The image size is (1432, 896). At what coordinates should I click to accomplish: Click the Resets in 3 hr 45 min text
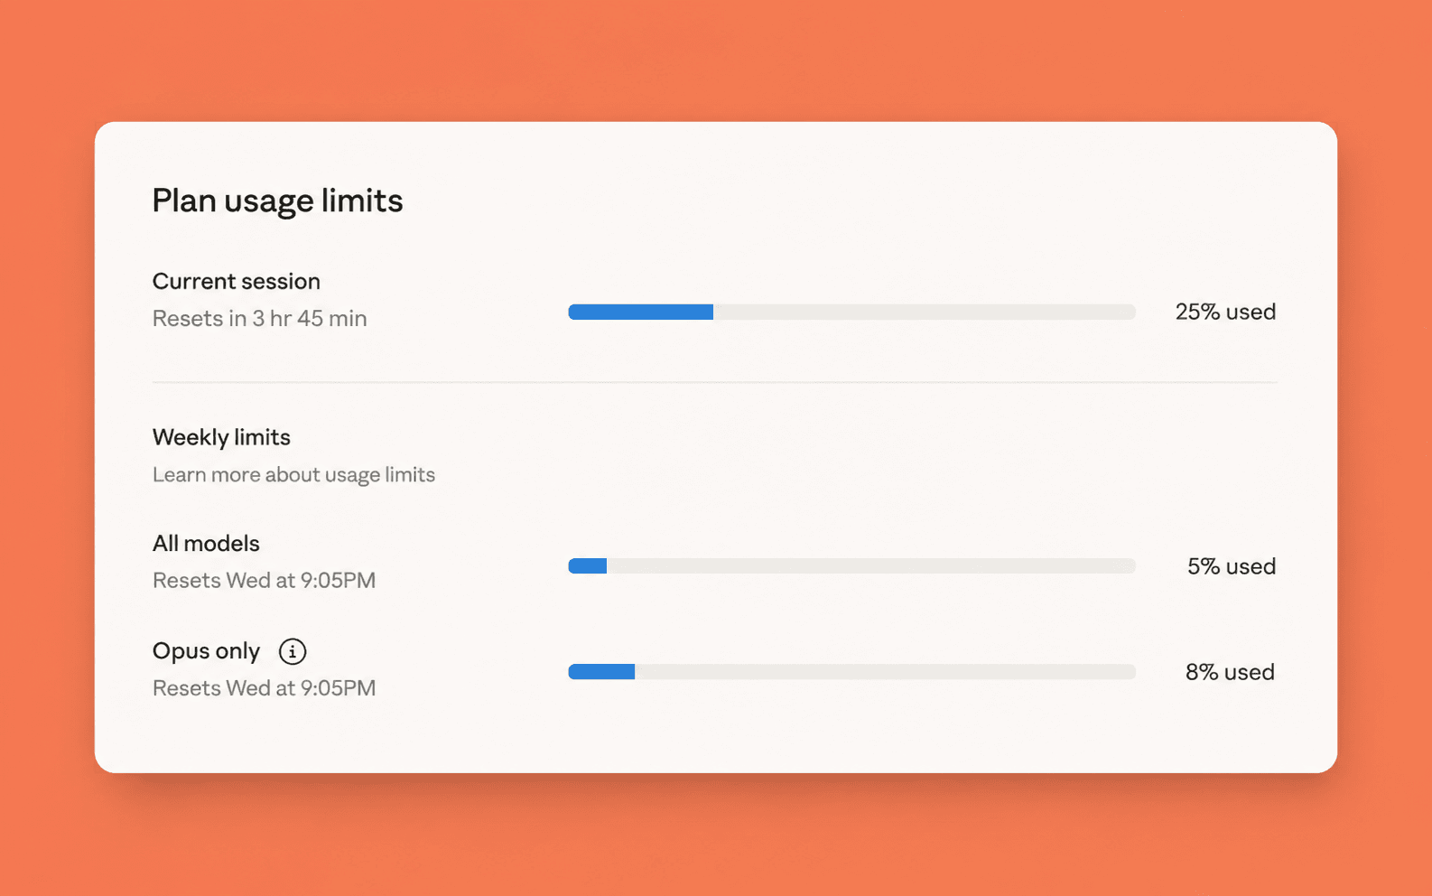point(260,319)
